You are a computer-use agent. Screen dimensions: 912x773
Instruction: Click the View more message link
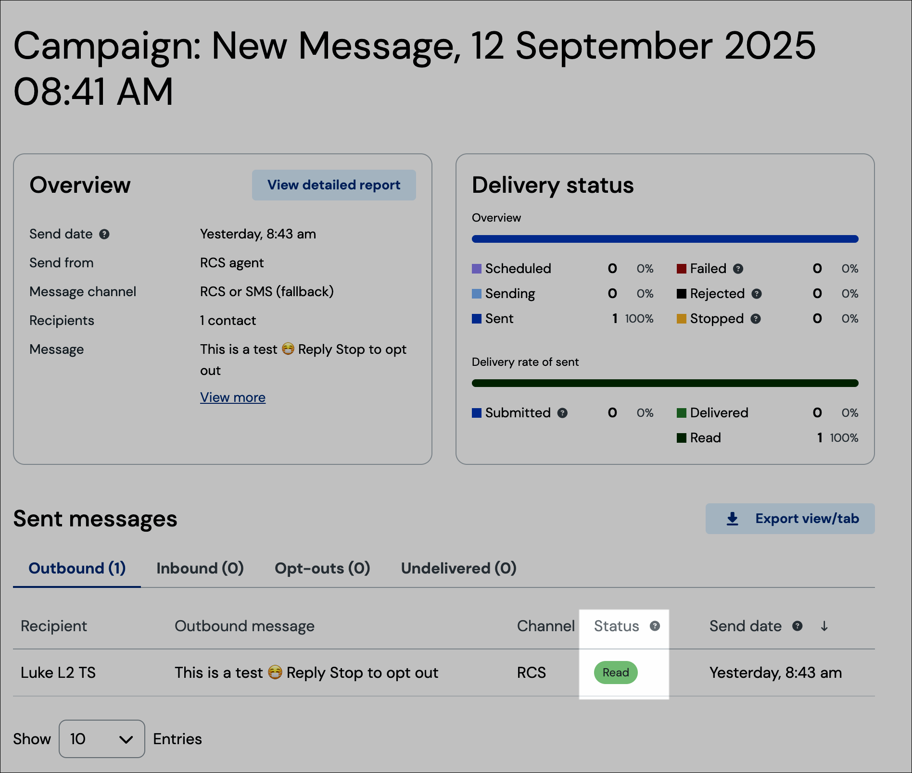coord(233,398)
